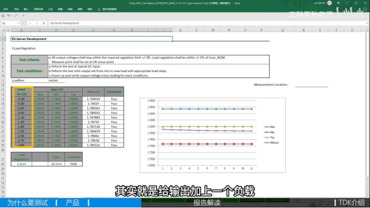Select the 36.0mV spec cell
The height and width of the screenshot is (208, 370).
(x=56, y=164)
